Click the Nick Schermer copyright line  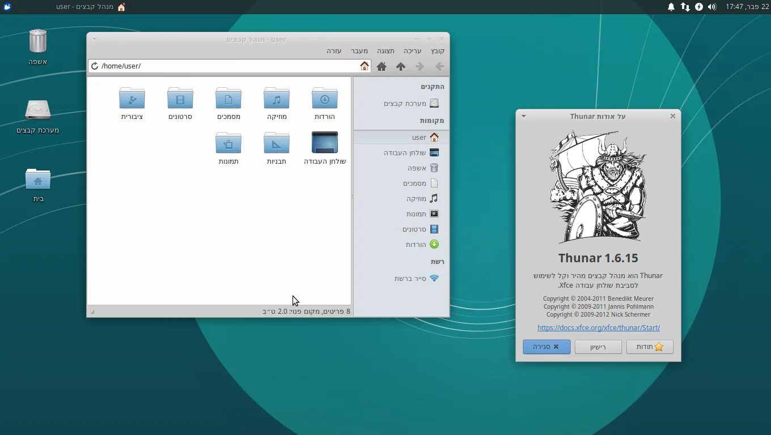pyautogui.click(x=598, y=314)
